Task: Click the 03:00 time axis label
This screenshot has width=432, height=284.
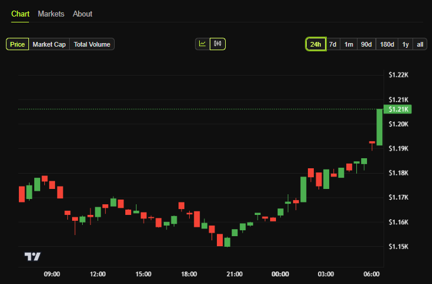Action: pyautogui.click(x=326, y=274)
